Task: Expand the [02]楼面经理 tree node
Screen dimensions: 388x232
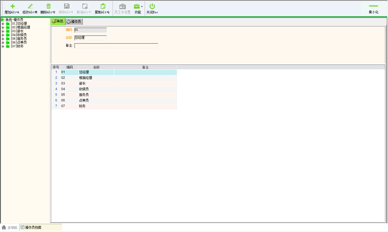Action: pos(3,28)
